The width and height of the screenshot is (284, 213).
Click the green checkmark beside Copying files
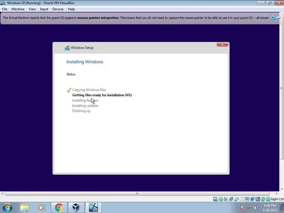69,90
